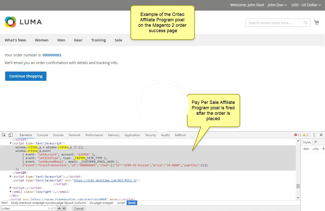The height and width of the screenshot is (211, 325).
Task: Open the Training menu
Action: coord(99,40)
